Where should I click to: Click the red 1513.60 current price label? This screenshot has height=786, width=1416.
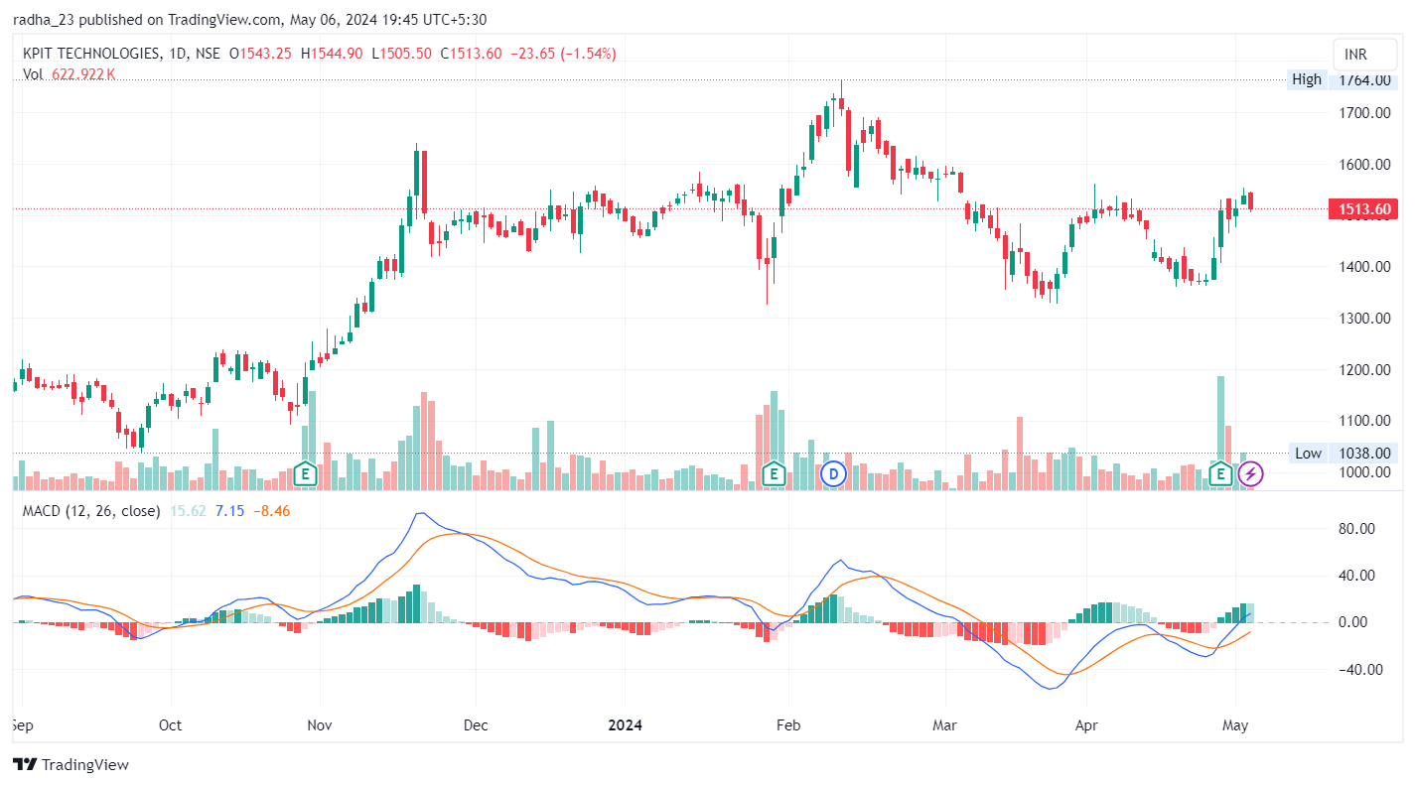coord(1364,208)
